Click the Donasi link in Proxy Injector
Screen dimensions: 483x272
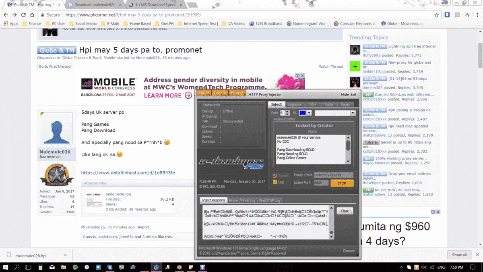349,251
